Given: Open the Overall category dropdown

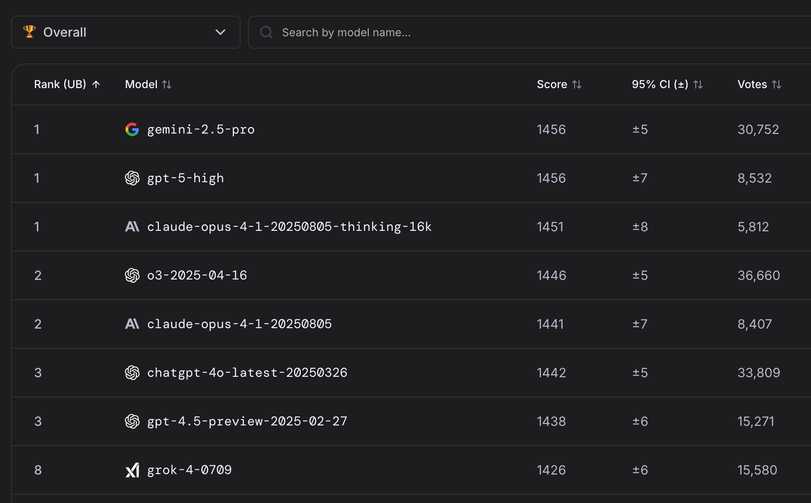Looking at the screenshot, I should tap(126, 32).
